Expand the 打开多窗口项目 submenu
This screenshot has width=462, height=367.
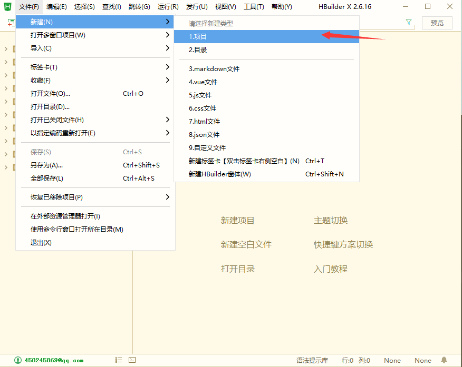(58, 35)
